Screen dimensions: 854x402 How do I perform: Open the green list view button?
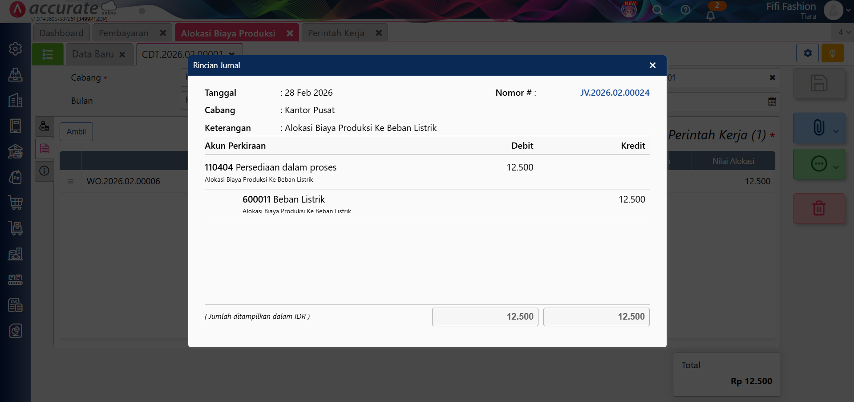(x=48, y=54)
